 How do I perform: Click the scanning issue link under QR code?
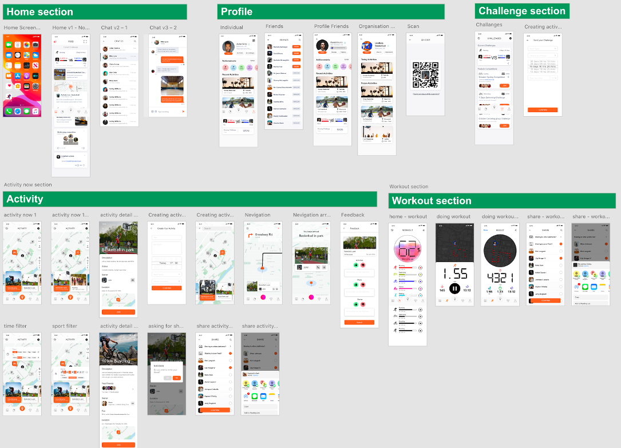pyautogui.click(x=426, y=94)
